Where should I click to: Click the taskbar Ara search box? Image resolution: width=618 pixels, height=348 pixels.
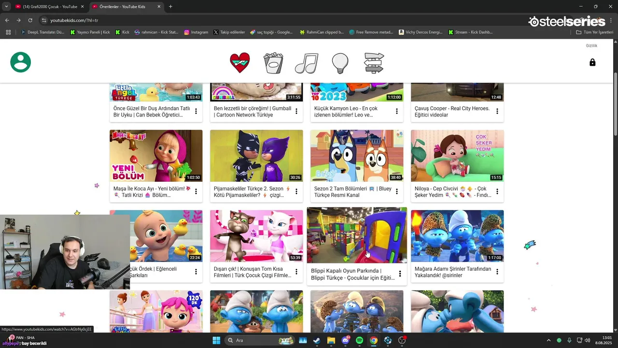click(260, 340)
